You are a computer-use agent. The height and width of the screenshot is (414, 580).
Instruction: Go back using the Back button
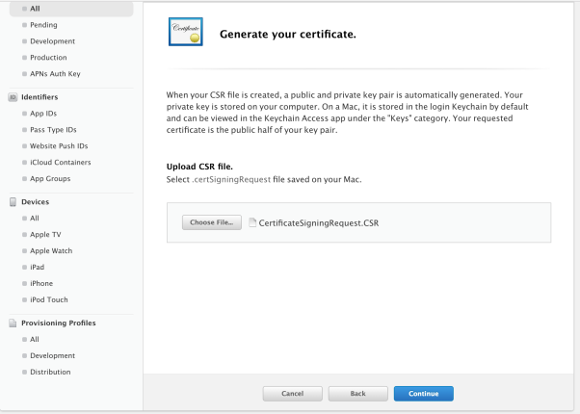pyautogui.click(x=357, y=394)
